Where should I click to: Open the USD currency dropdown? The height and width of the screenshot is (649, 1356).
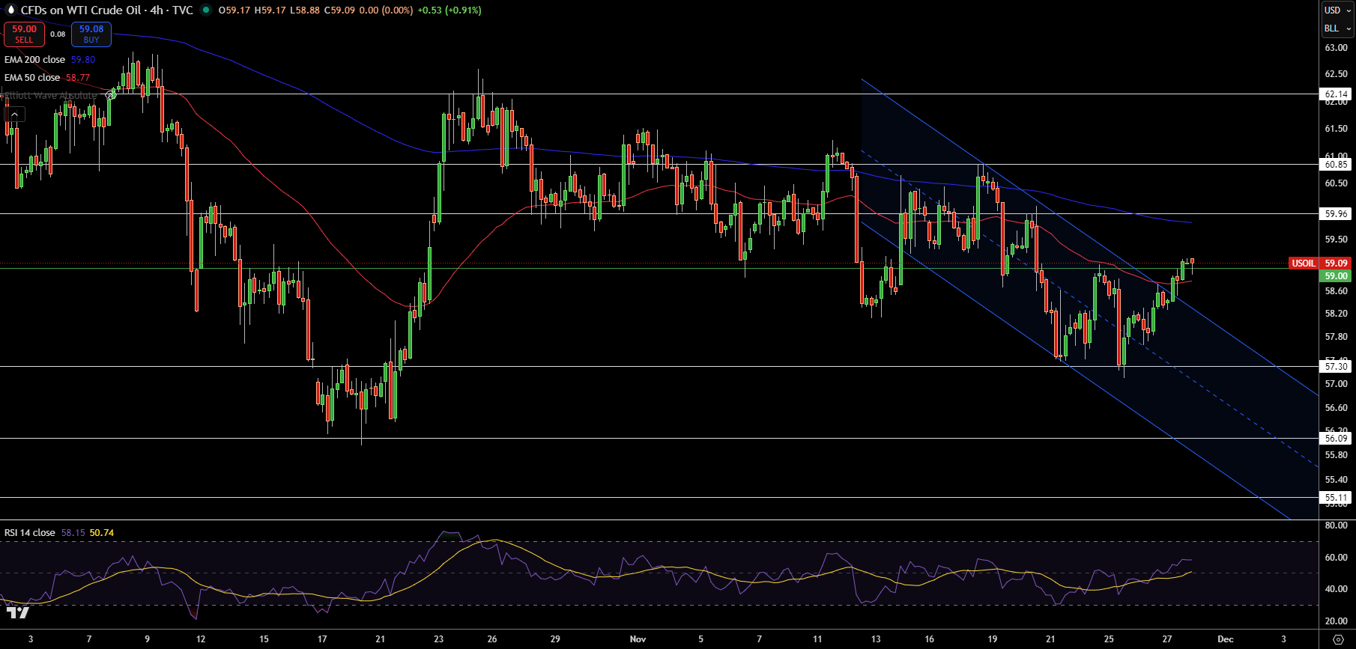(x=1337, y=10)
